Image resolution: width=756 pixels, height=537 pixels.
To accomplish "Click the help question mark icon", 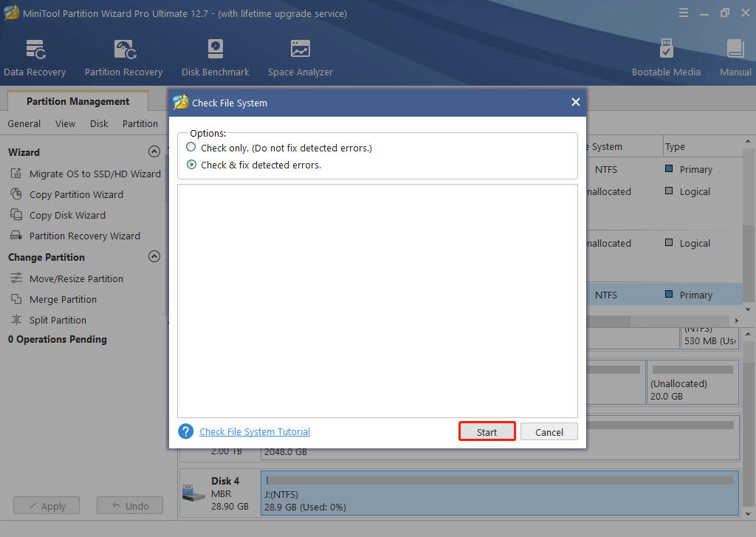I will pos(185,431).
